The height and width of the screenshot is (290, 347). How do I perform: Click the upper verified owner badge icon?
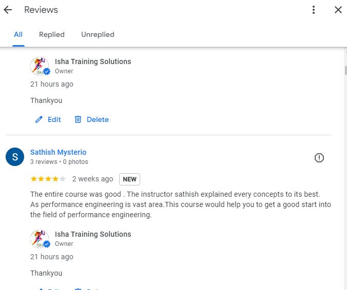click(x=47, y=71)
